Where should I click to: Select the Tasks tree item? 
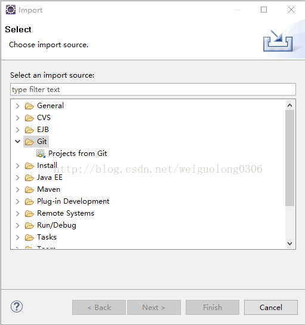coord(47,237)
